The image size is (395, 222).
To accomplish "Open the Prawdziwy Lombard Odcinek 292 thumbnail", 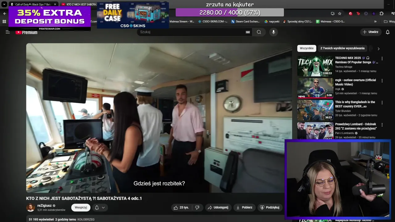I will [315, 131].
